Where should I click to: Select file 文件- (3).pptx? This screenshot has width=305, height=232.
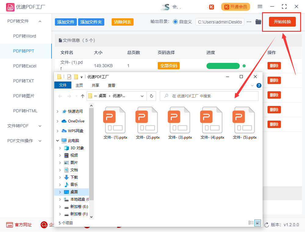tap(180, 123)
